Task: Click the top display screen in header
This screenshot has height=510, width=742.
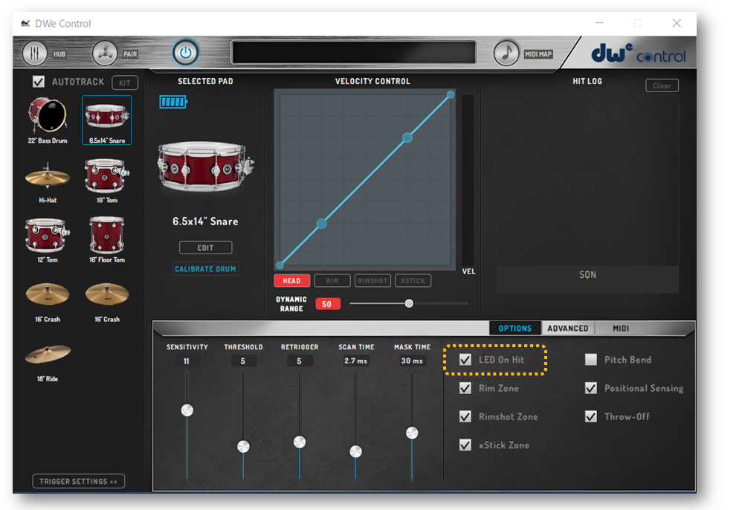Action: click(354, 53)
